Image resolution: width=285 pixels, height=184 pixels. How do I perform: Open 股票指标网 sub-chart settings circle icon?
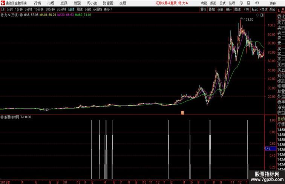coord(2,117)
